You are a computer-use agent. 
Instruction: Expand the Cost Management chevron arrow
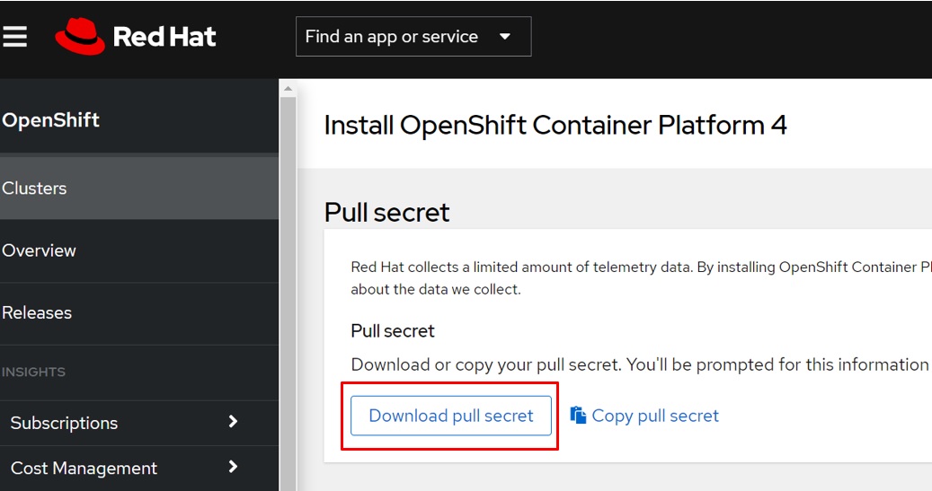coord(233,468)
